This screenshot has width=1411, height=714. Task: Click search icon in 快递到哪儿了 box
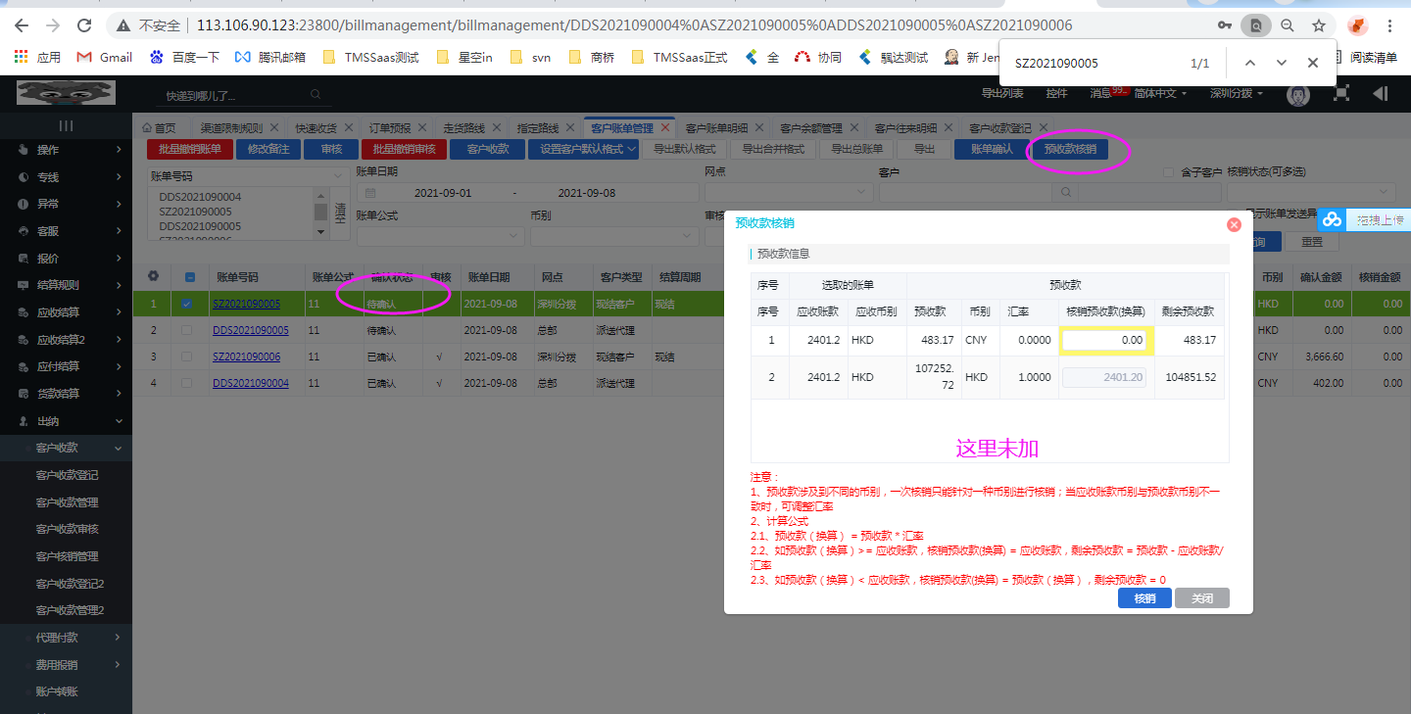316,95
